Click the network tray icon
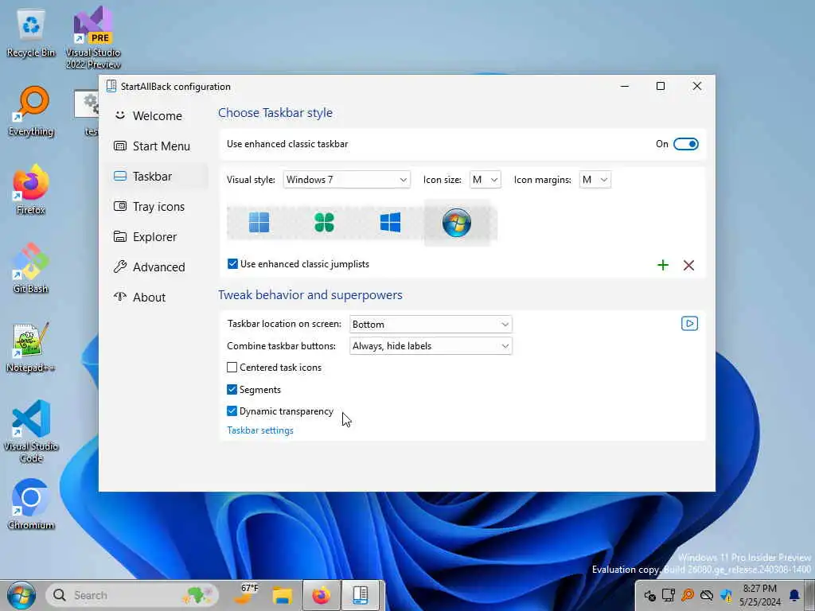This screenshot has height=611, width=815. coord(669,595)
